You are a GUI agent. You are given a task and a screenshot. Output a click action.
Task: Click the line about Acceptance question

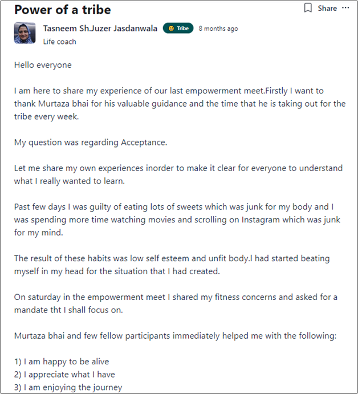(91, 142)
